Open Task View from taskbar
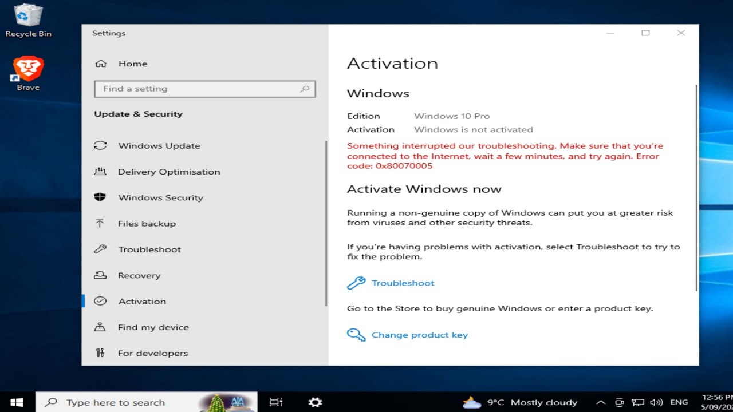This screenshot has height=412, width=733. (276, 402)
